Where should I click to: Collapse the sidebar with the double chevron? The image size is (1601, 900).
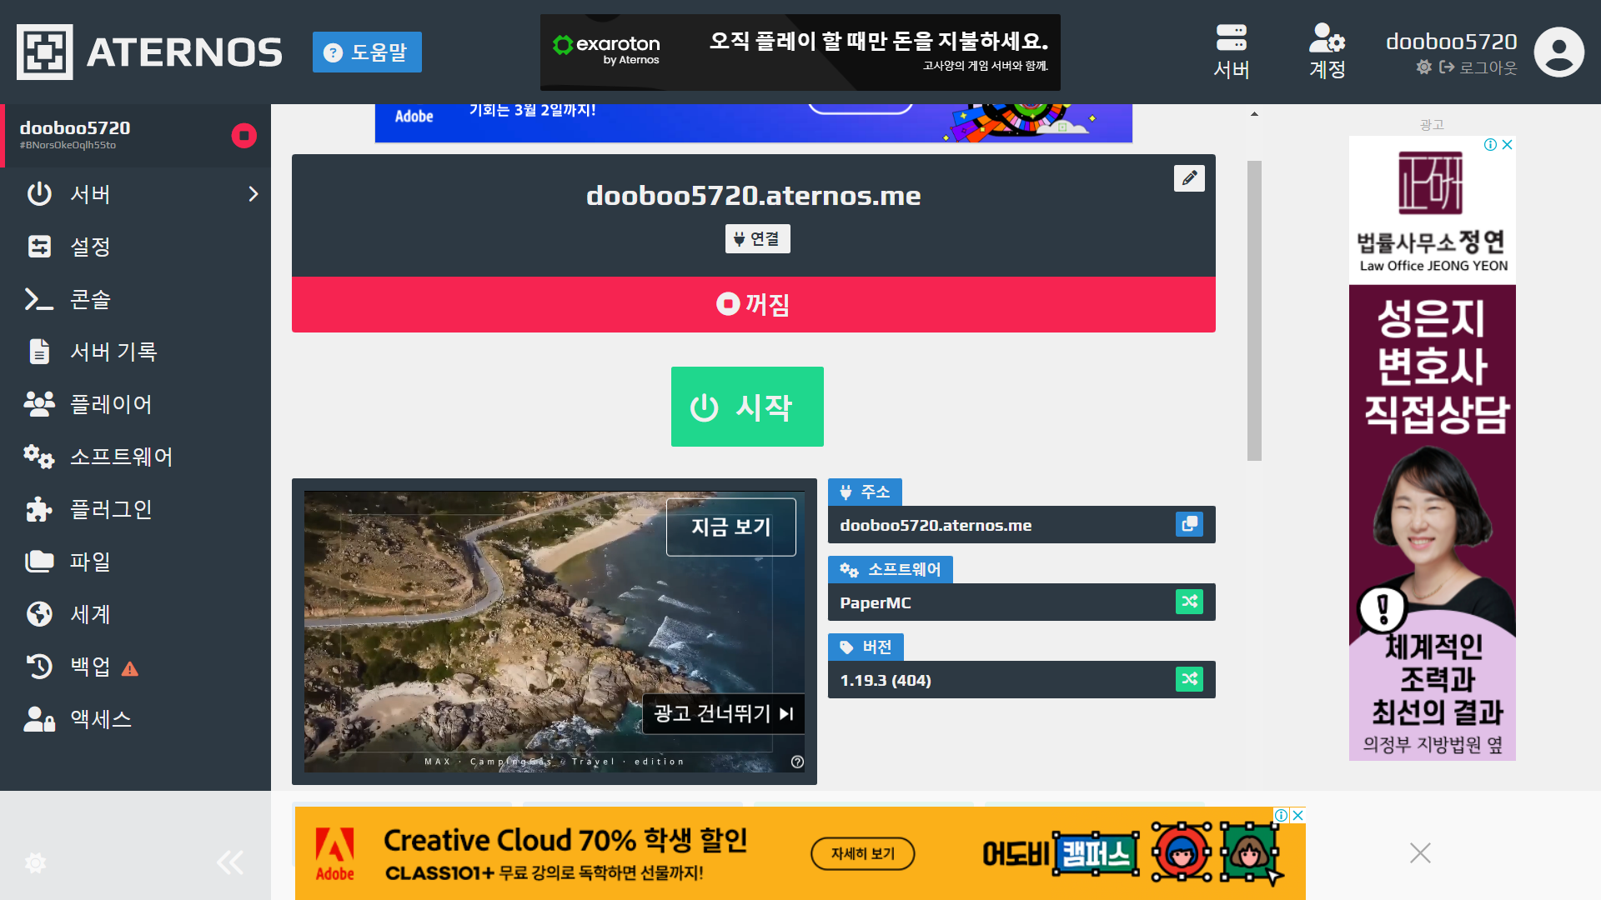coord(230,862)
